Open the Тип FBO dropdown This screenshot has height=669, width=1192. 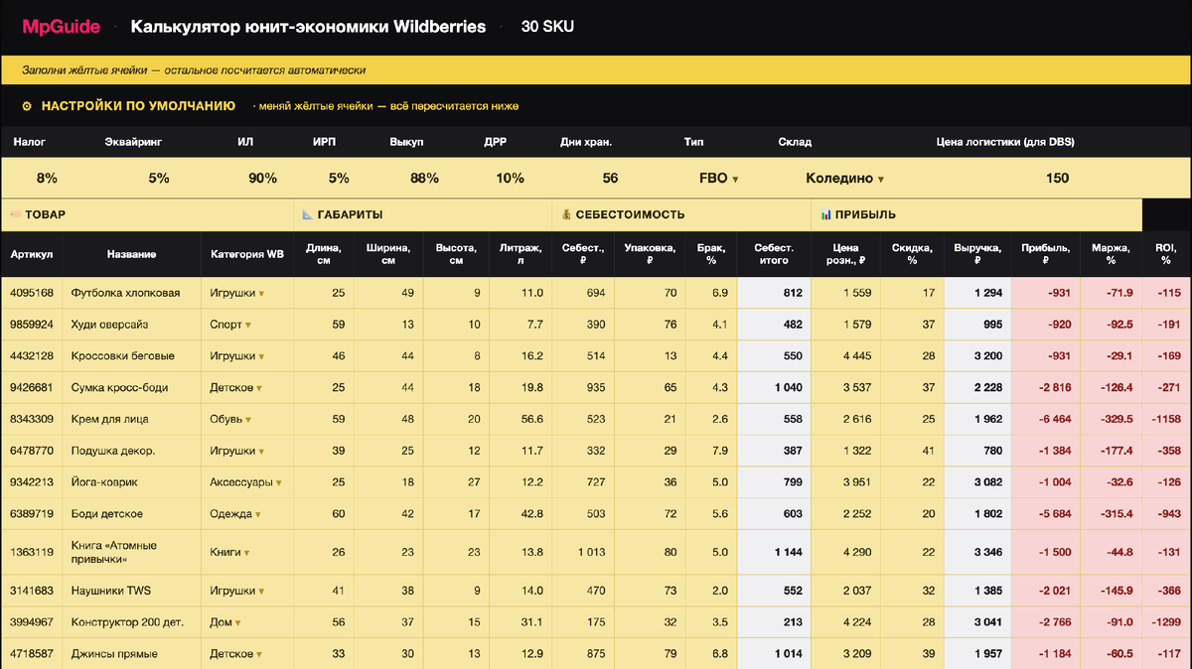pos(735,180)
